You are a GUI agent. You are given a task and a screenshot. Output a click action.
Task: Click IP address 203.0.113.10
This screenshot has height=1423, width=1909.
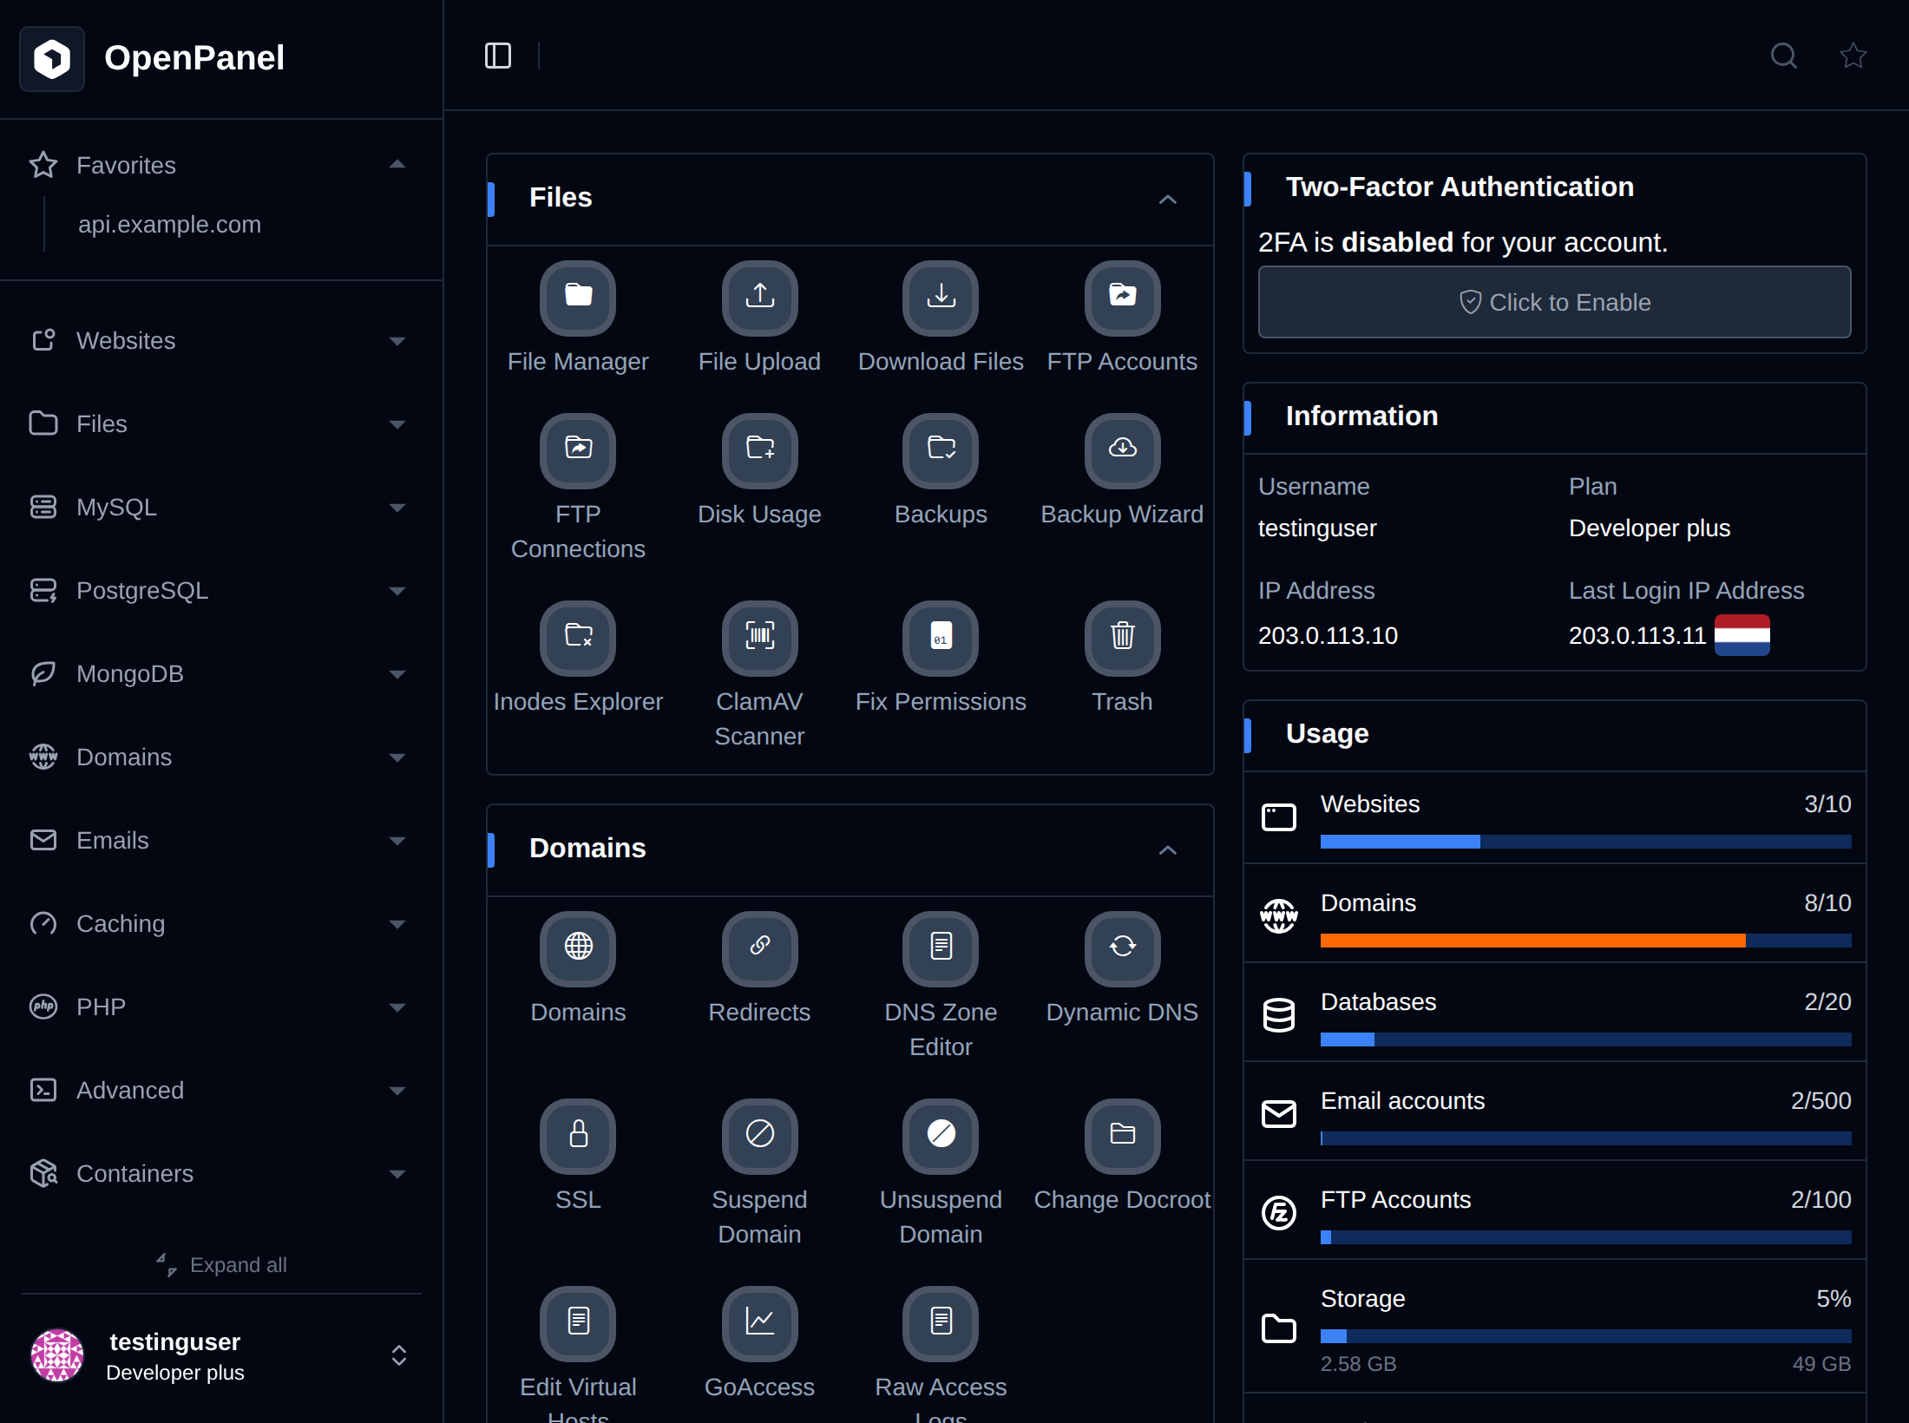1328,636
